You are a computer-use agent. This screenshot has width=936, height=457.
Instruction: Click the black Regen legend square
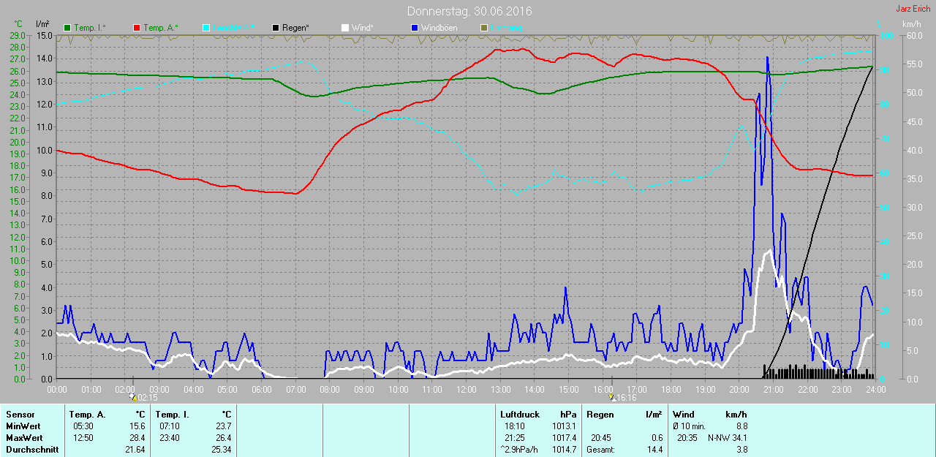click(x=276, y=28)
